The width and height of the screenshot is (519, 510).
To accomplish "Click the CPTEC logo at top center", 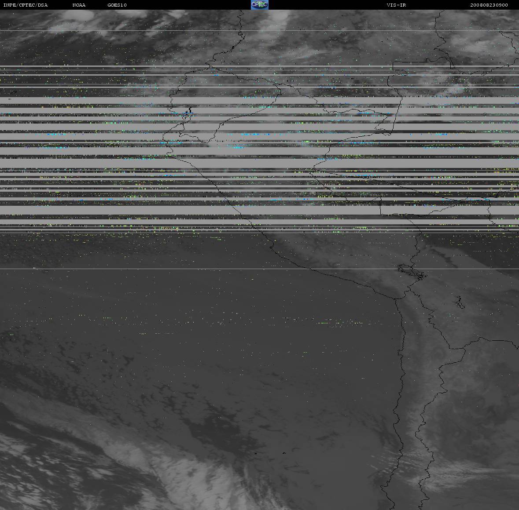I will (260, 5).
